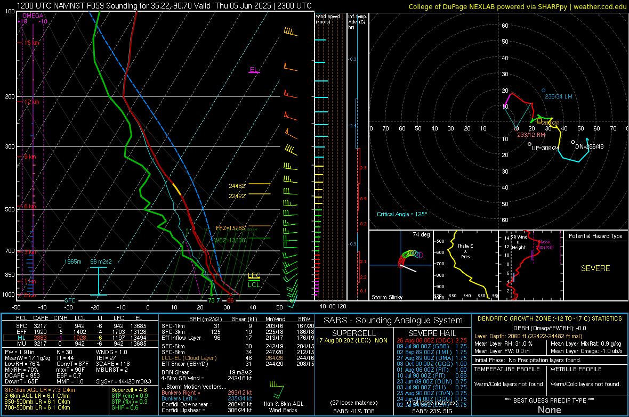The width and height of the screenshot is (629, 417).
Task: Click the 17 Aug 00 20Z (LEX) supercell analog
Action: point(352,340)
